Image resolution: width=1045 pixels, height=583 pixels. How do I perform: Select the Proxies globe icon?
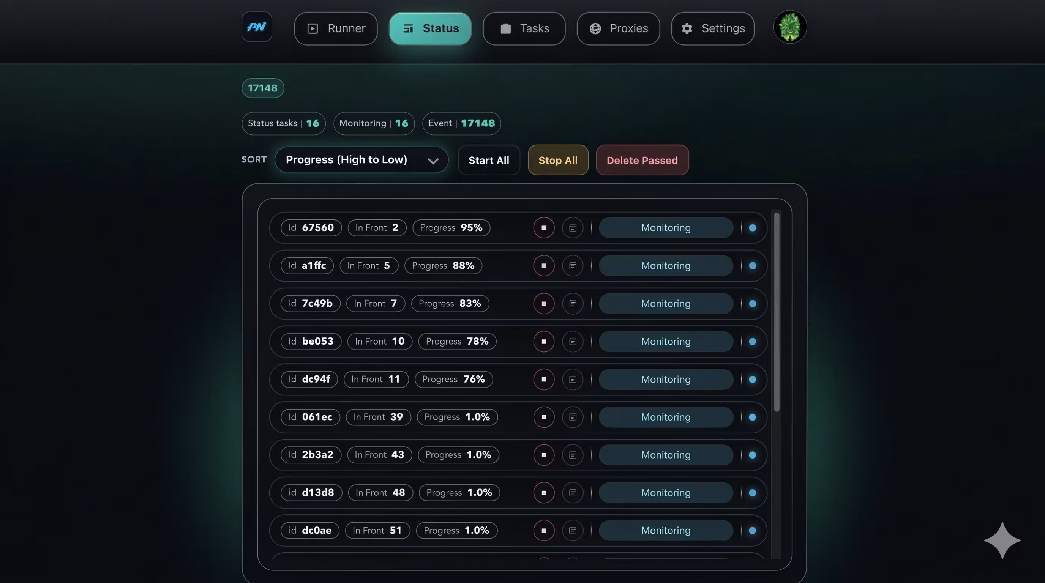(595, 28)
